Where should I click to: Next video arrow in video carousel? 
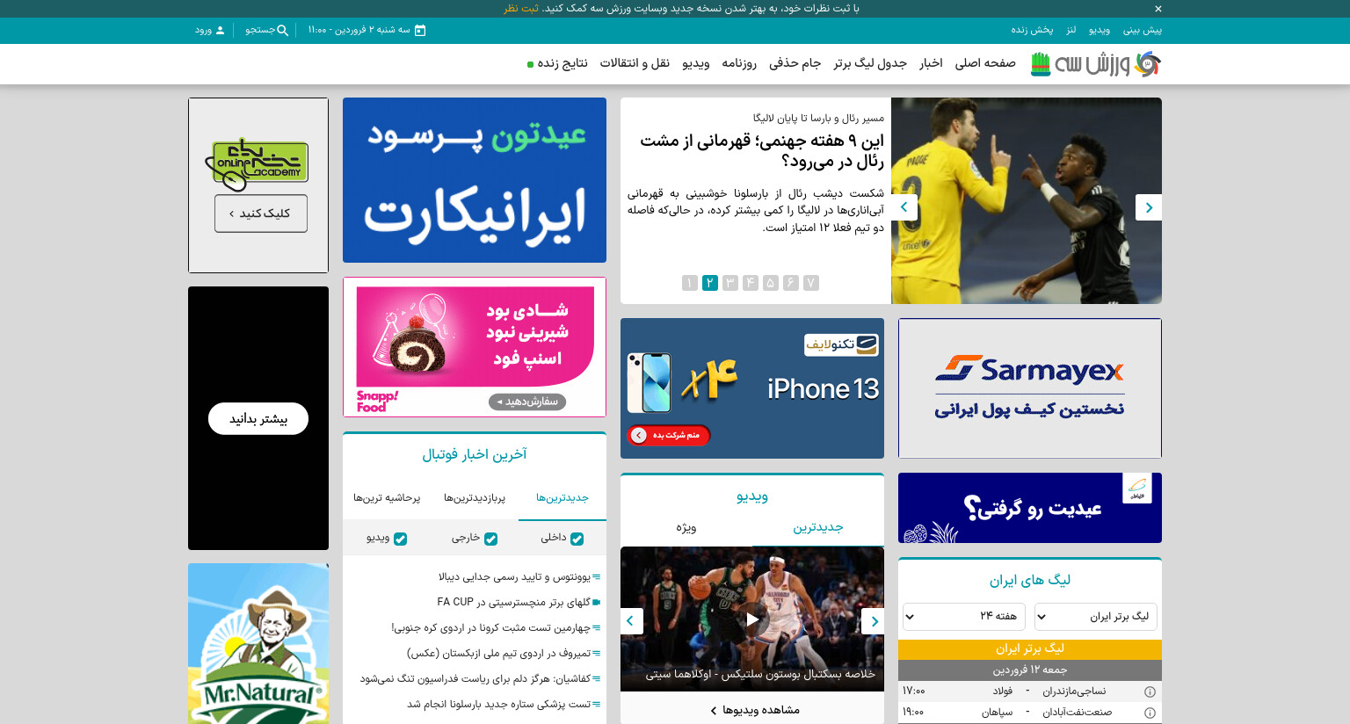pos(873,621)
